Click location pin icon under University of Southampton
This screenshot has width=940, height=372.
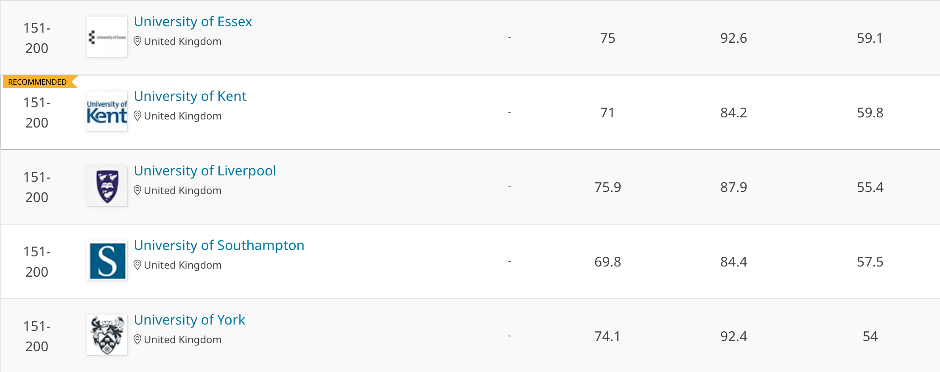click(x=137, y=265)
